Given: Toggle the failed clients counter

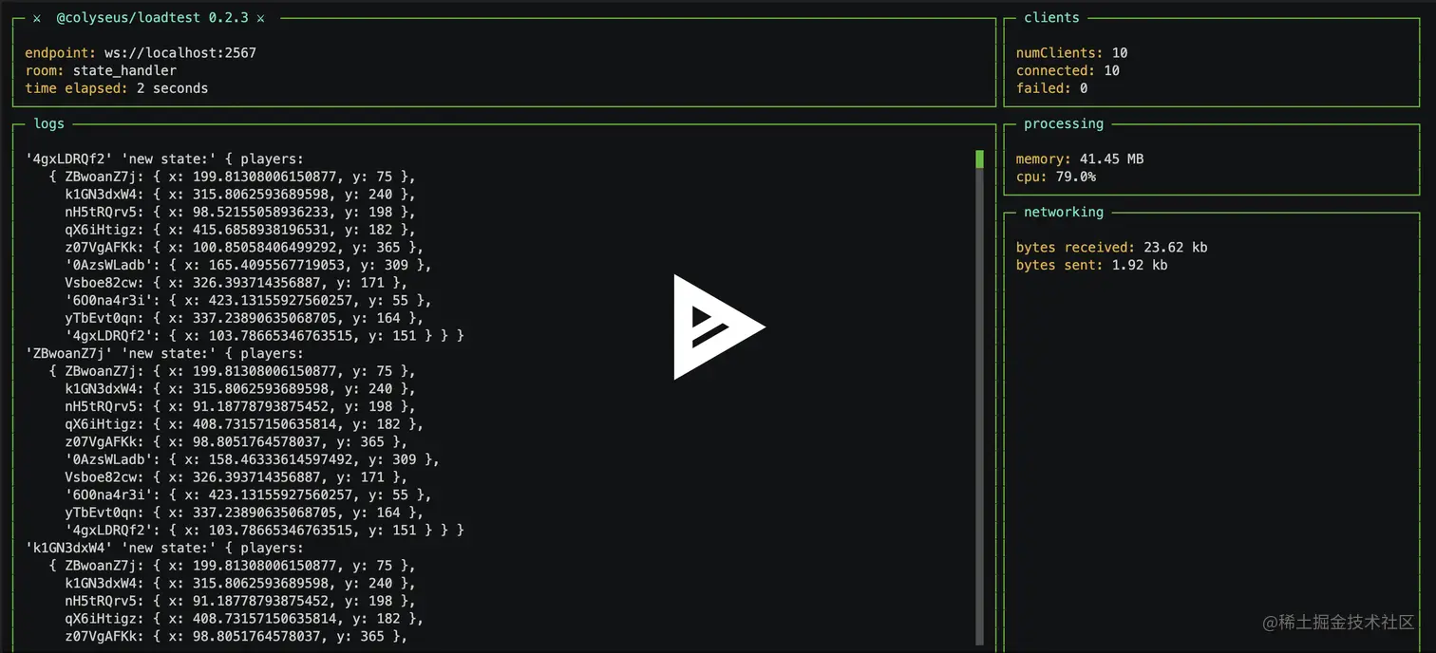Looking at the screenshot, I should pos(1050,87).
